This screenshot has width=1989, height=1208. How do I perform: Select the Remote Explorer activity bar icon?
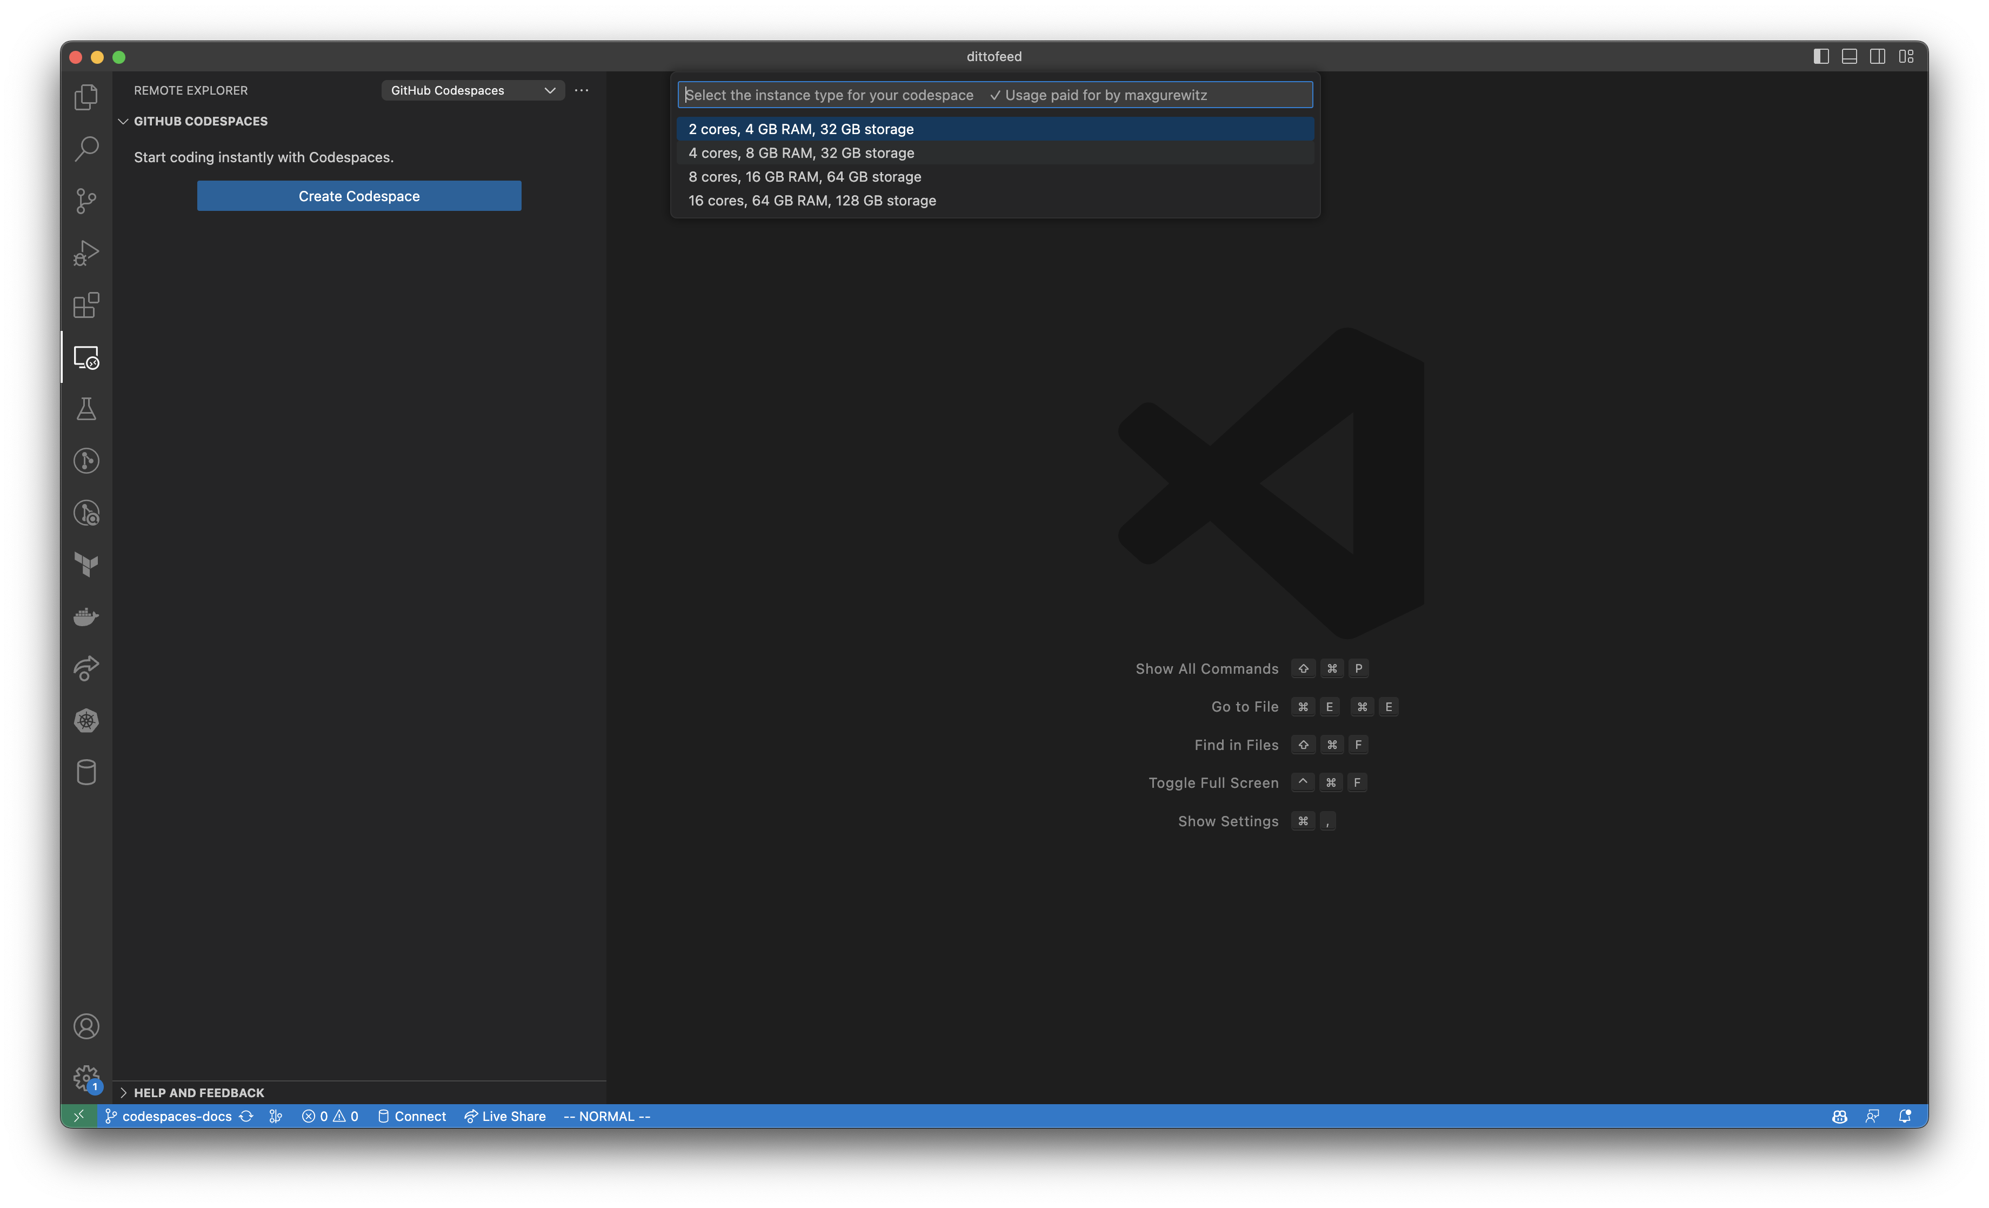pyautogui.click(x=86, y=358)
